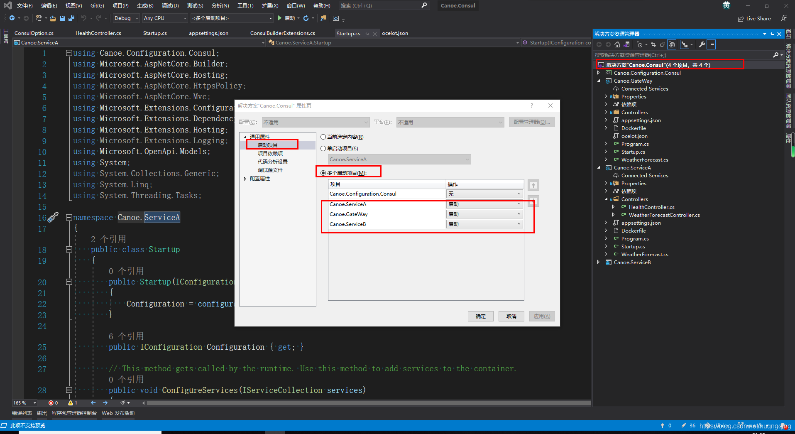Collapse the ConfigureServices method fold
Image resolution: width=795 pixels, height=434 pixels.
(69, 390)
